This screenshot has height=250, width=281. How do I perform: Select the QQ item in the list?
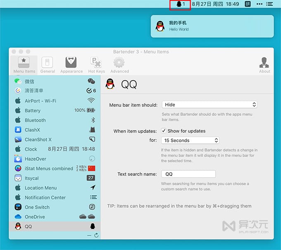click(x=55, y=226)
